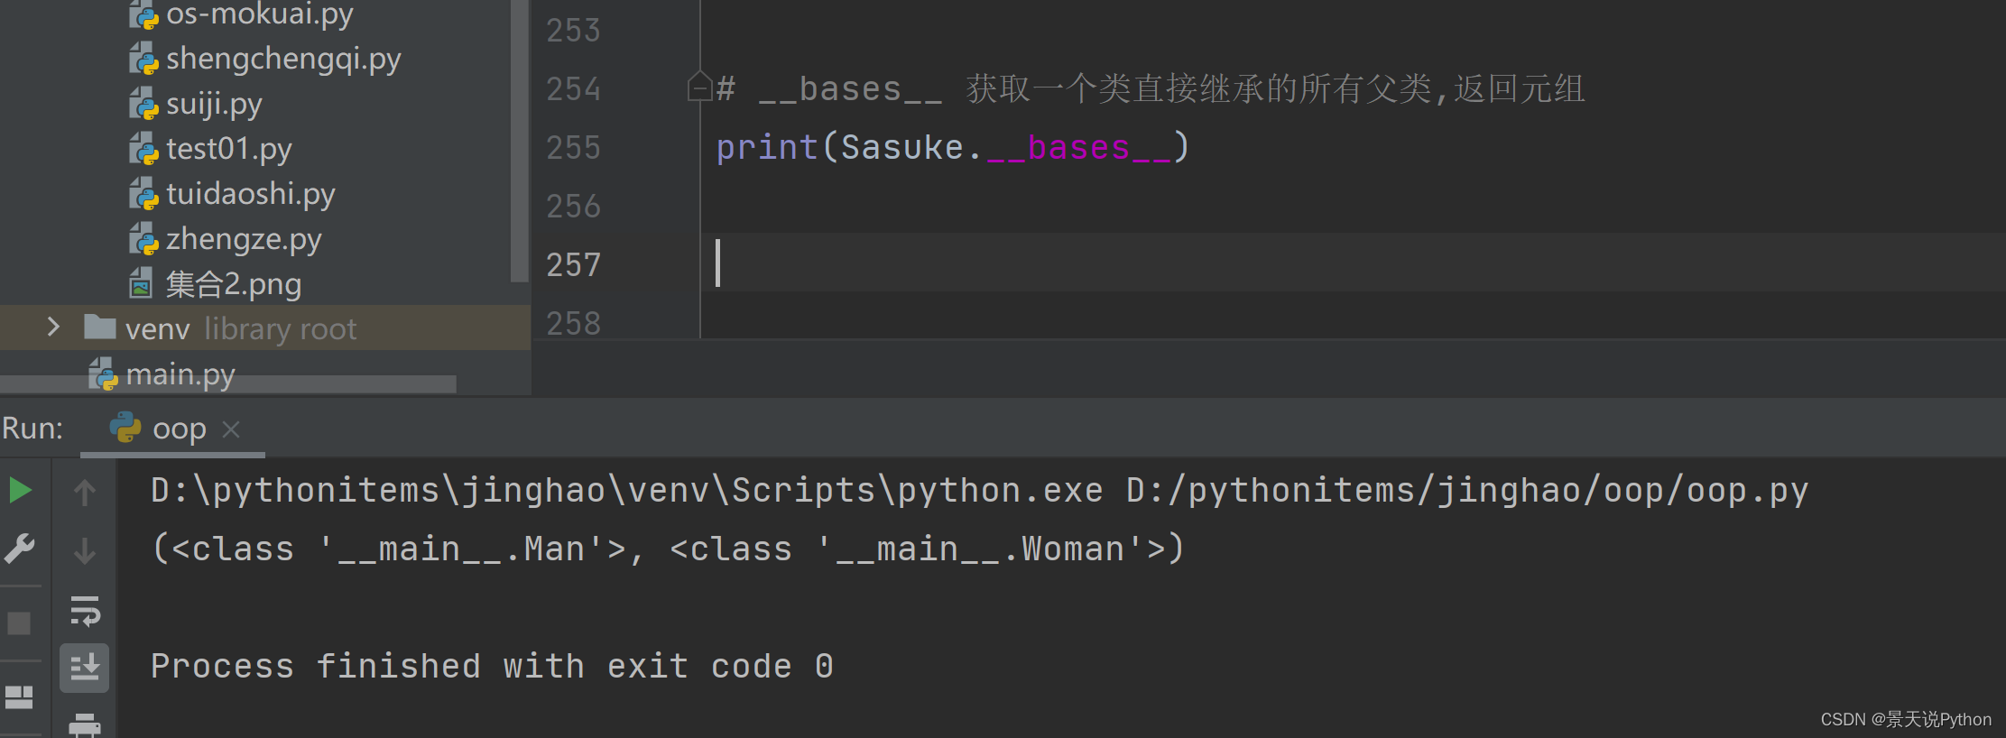Viewport: 2006px width, 738px height.
Task: Select the venv folder in the project tree
Action: 157,329
